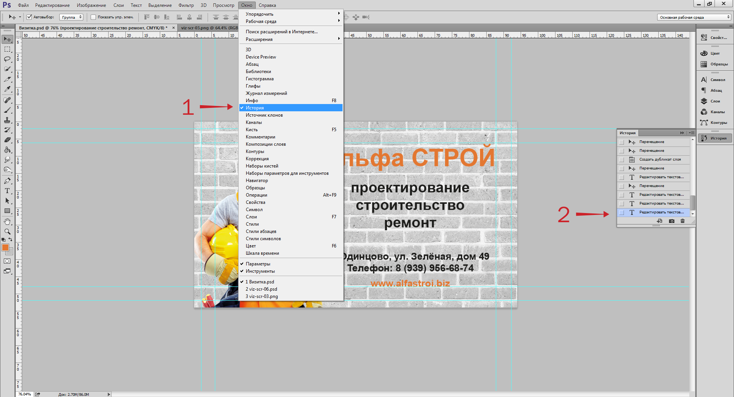
Task: Open the Группа auto-select dropdown
Action: tap(71, 17)
